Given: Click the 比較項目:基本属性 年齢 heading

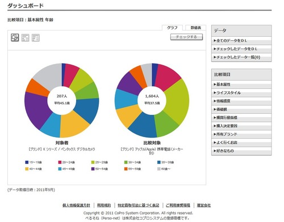Looking at the screenshot, I should pyautogui.click(x=30, y=20).
